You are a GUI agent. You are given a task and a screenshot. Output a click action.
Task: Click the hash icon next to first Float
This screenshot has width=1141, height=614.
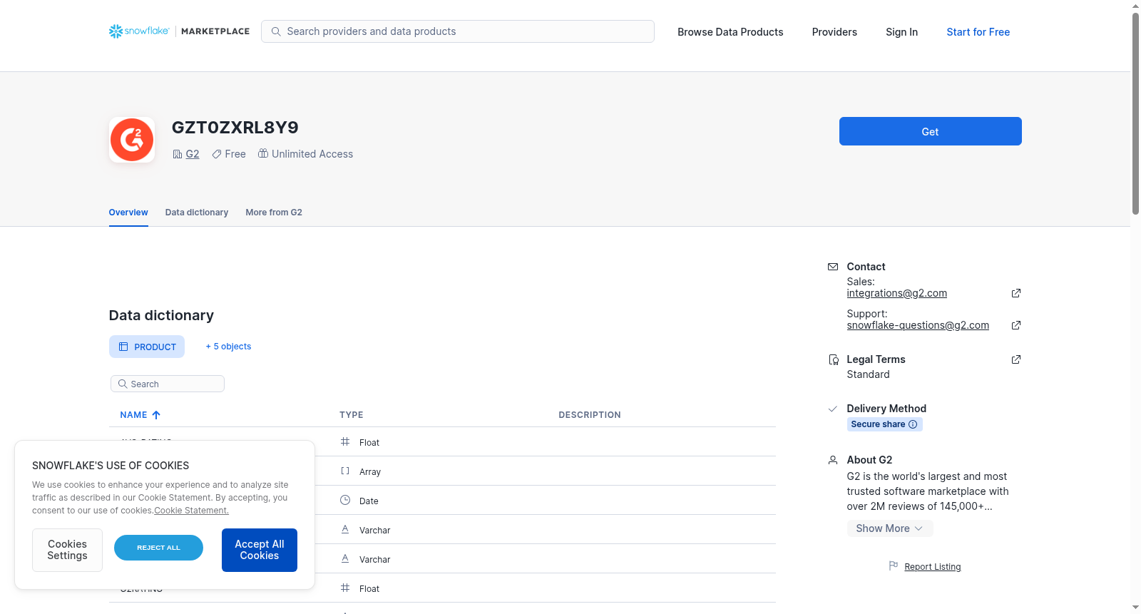click(x=345, y=442)
